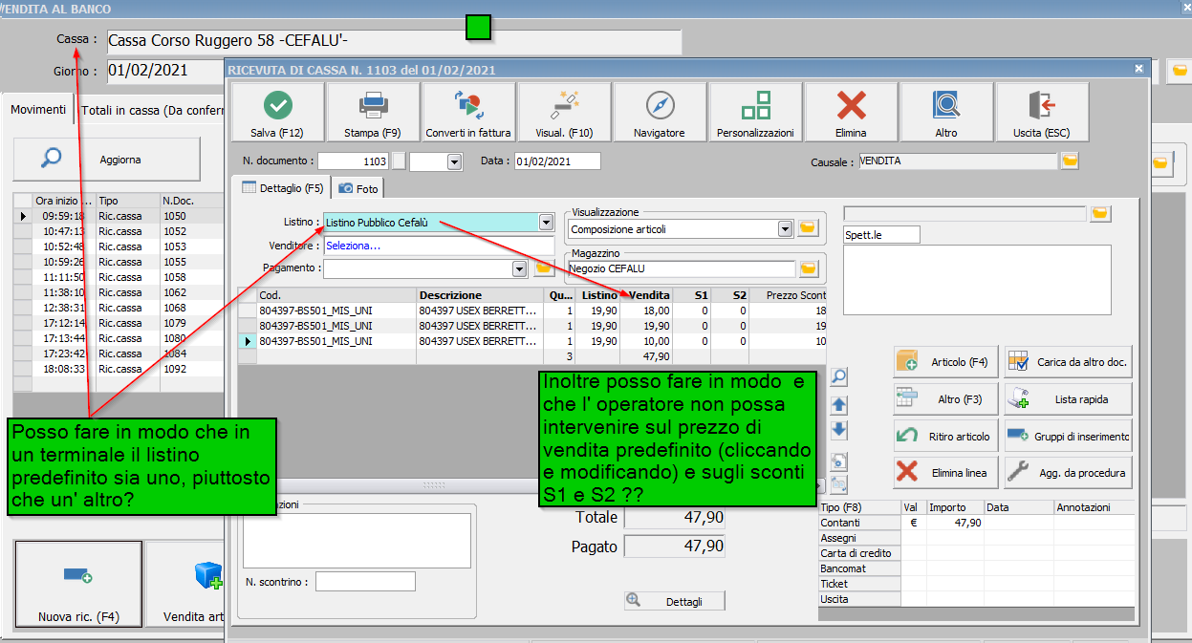Sort by Descrizione column header
Viewport: 1192px width, 643px height.
point(481,295)
